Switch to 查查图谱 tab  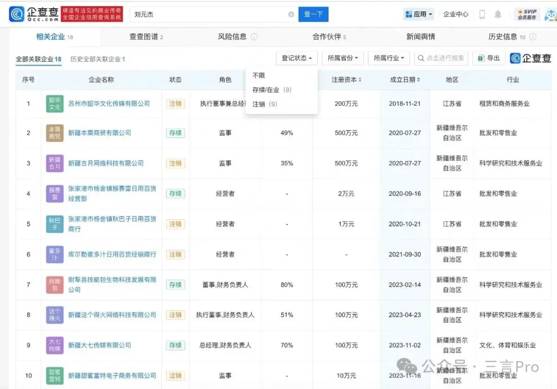(146, 37)
